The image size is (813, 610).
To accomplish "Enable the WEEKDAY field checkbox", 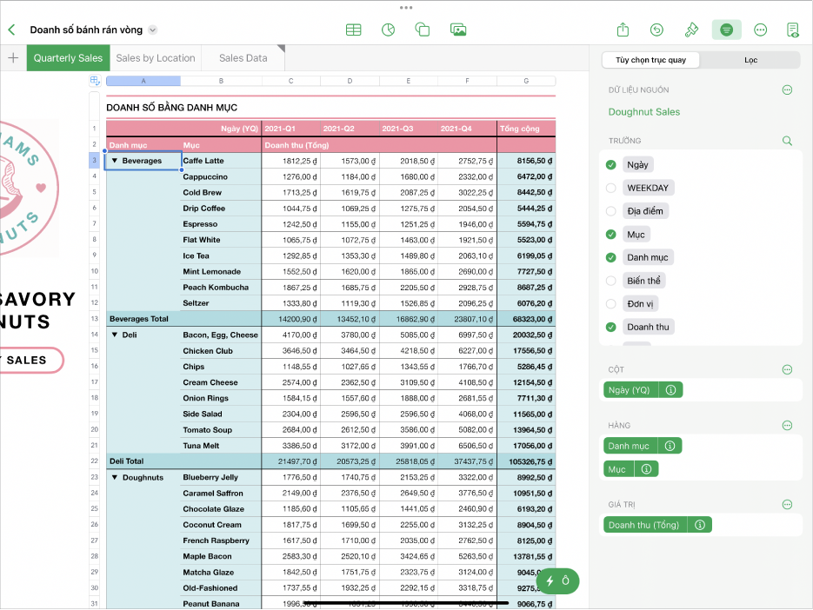I will tap(610, 188).
